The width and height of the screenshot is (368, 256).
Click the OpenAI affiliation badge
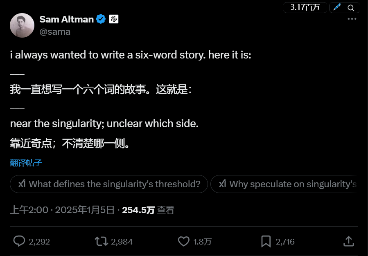tap(114, 19)
